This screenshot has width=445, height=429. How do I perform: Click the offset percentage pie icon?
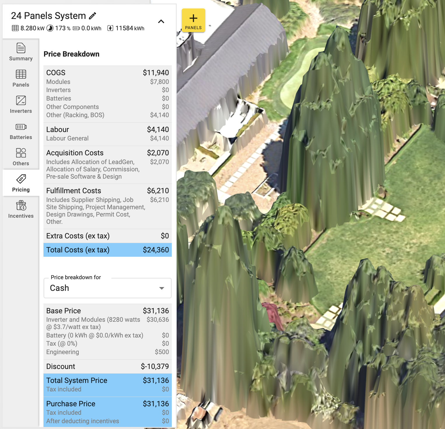[50, 28]
